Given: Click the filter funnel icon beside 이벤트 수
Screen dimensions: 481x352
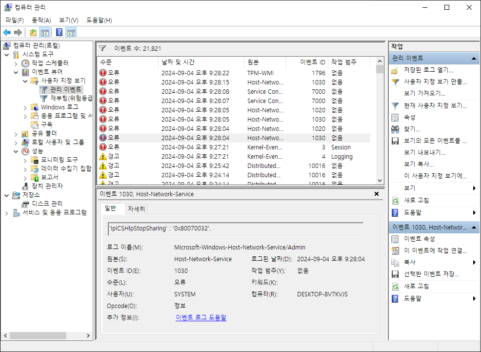Looking at the screenshot, I should [102, 48].
